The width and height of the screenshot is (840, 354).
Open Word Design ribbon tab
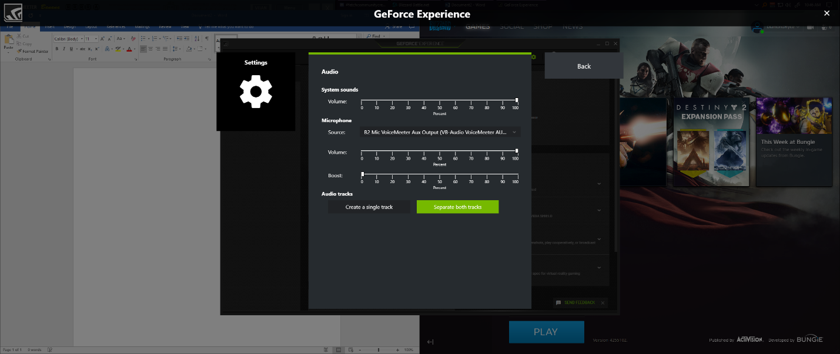click(x=70, y=26)
